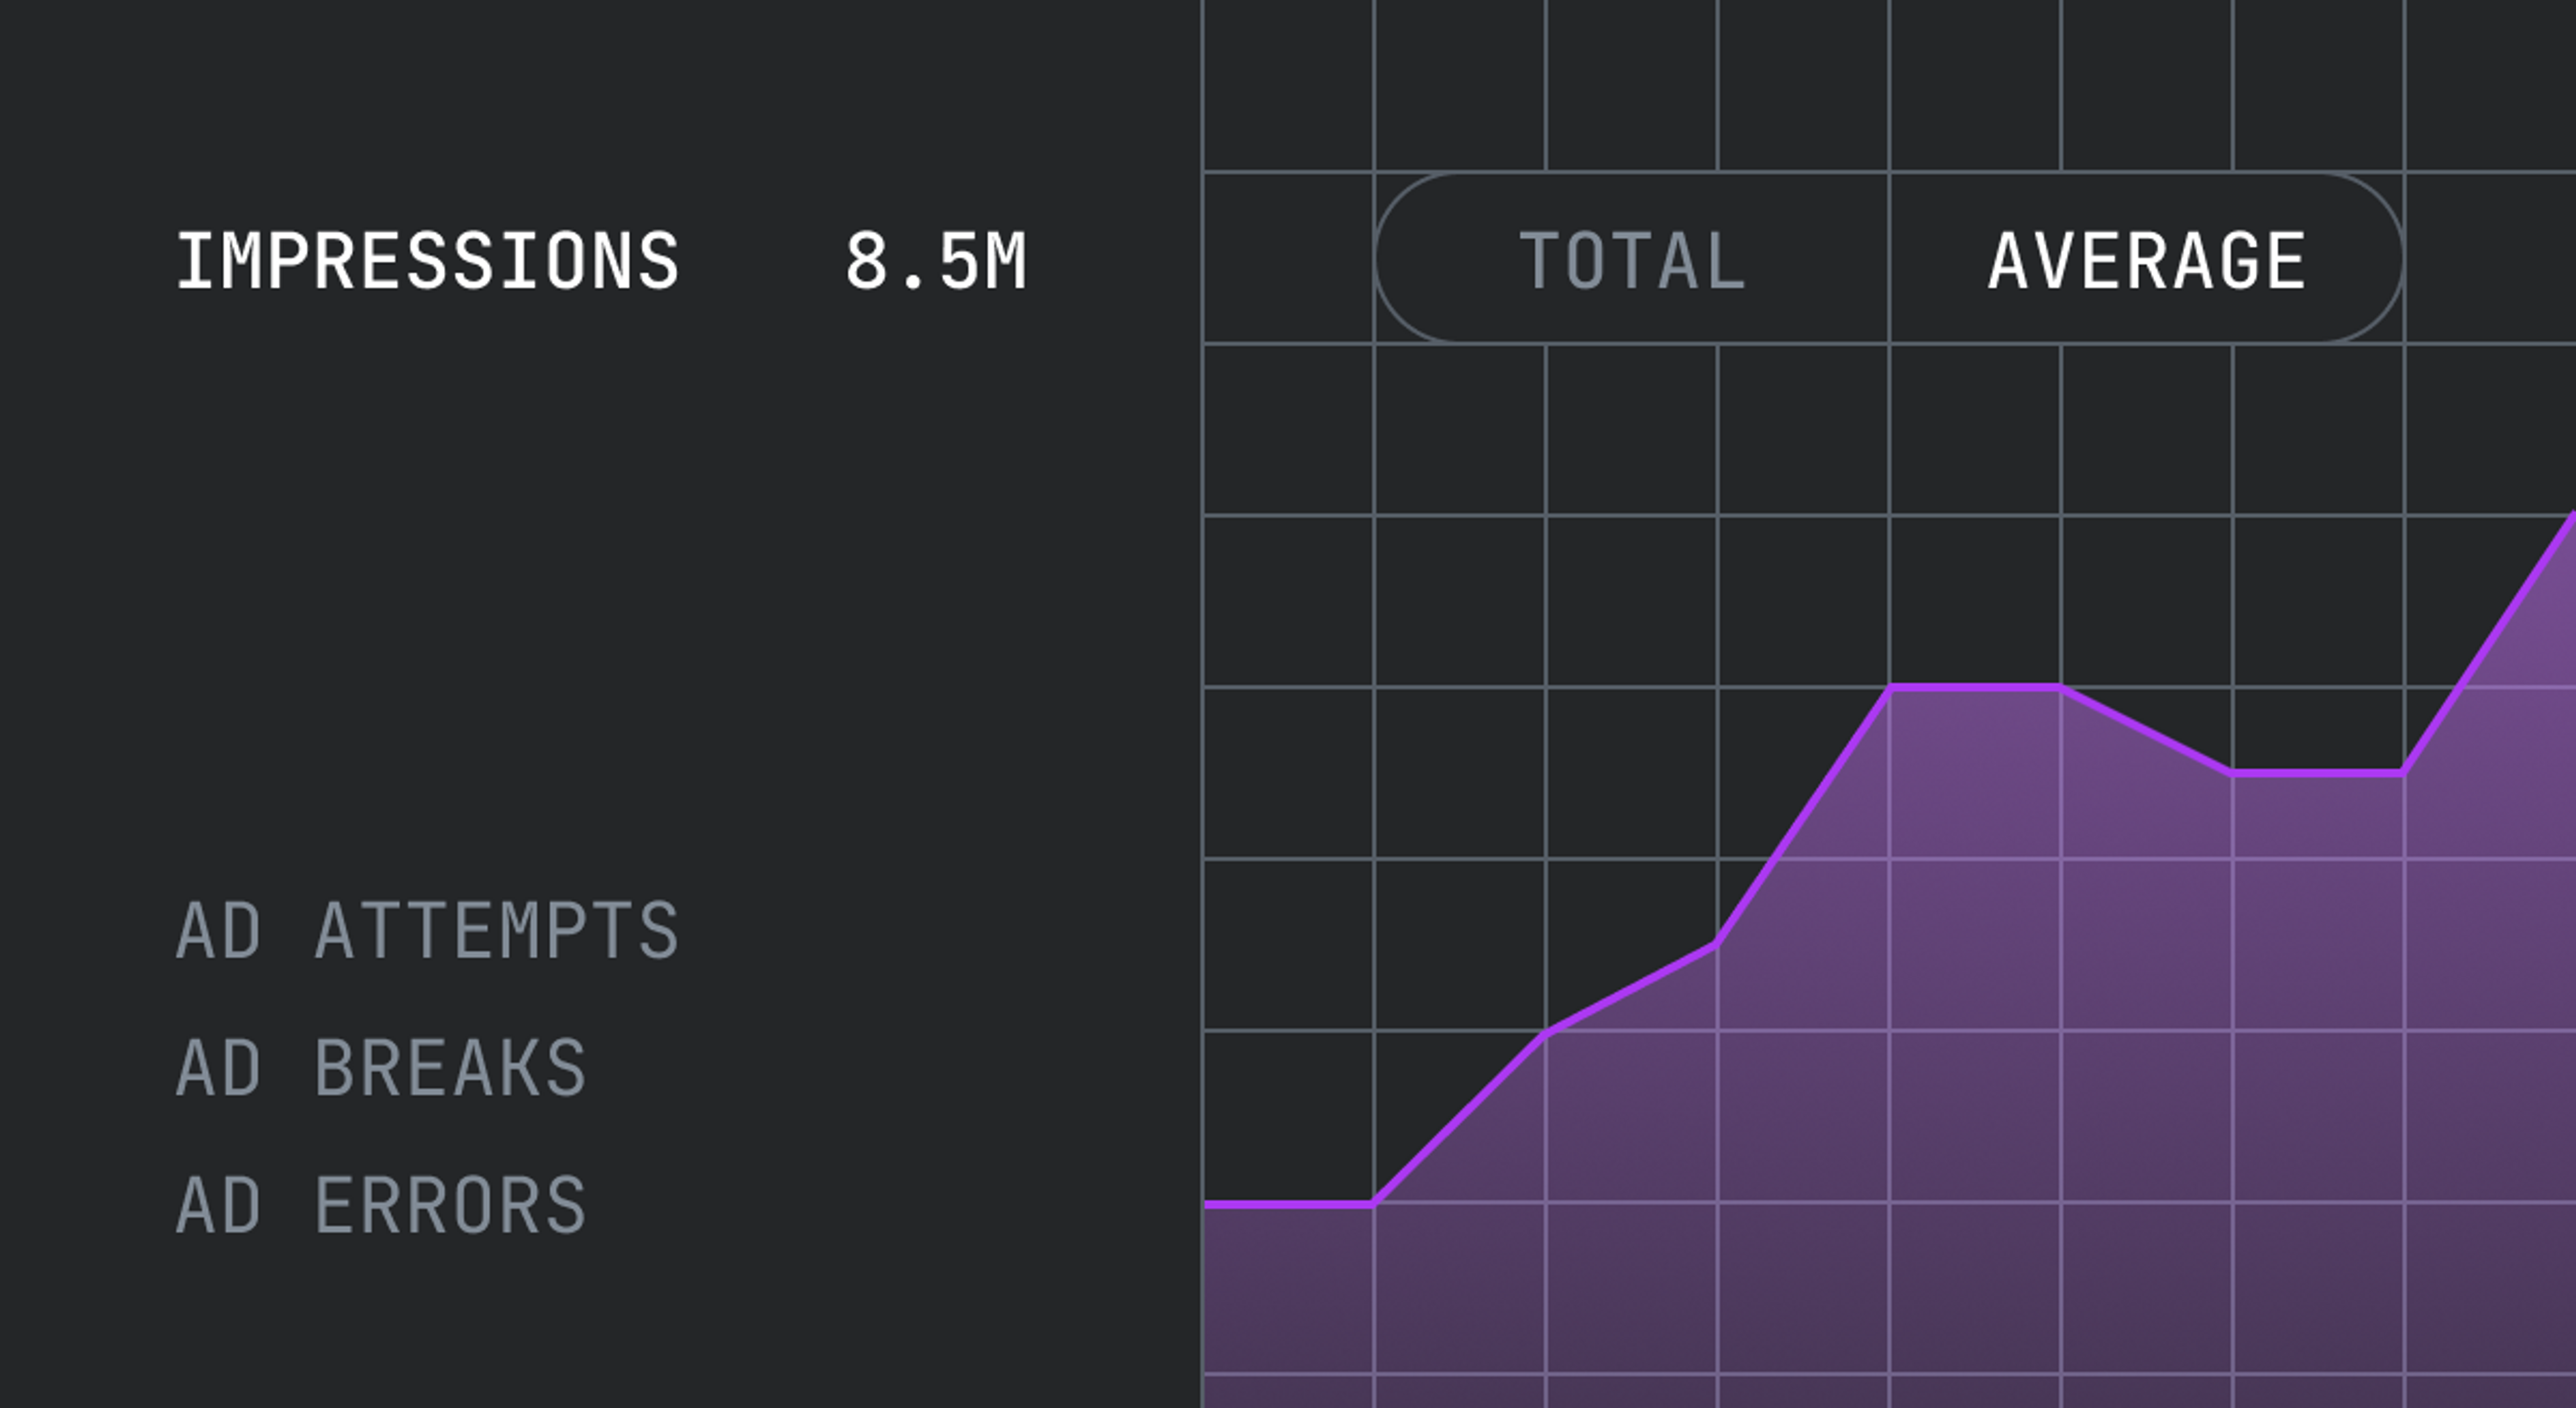Image resolution: width=2576 pixels, height=1408 pixels.
Task: Click the second vertex on the rising line
Action: pos(1546,1032)
